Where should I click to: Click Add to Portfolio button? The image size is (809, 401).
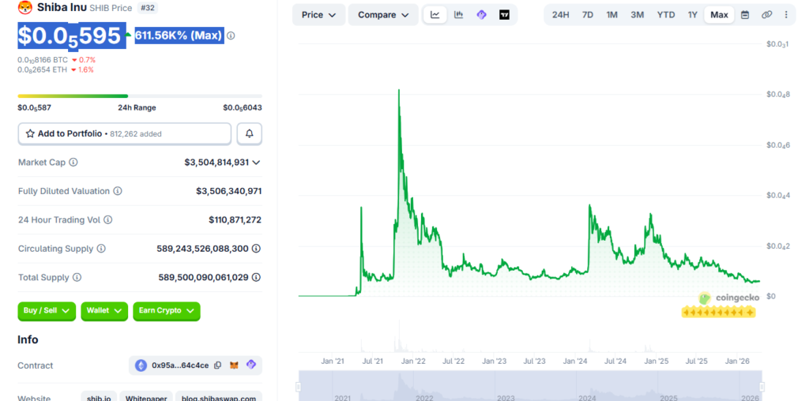coord(124,133)
